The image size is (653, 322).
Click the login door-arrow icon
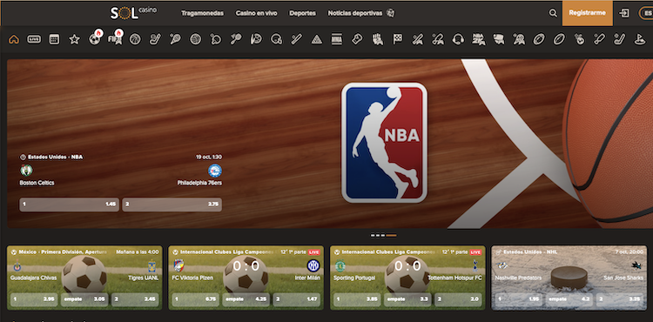coord(624,13)
